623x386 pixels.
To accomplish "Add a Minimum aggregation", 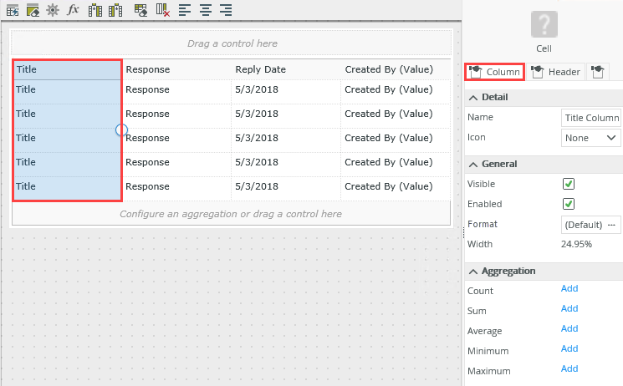I will tap(569, 348).
